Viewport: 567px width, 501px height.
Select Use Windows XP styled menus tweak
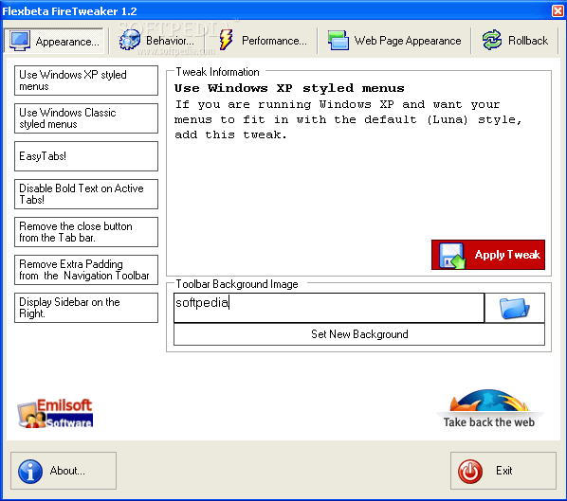(86, 81)
